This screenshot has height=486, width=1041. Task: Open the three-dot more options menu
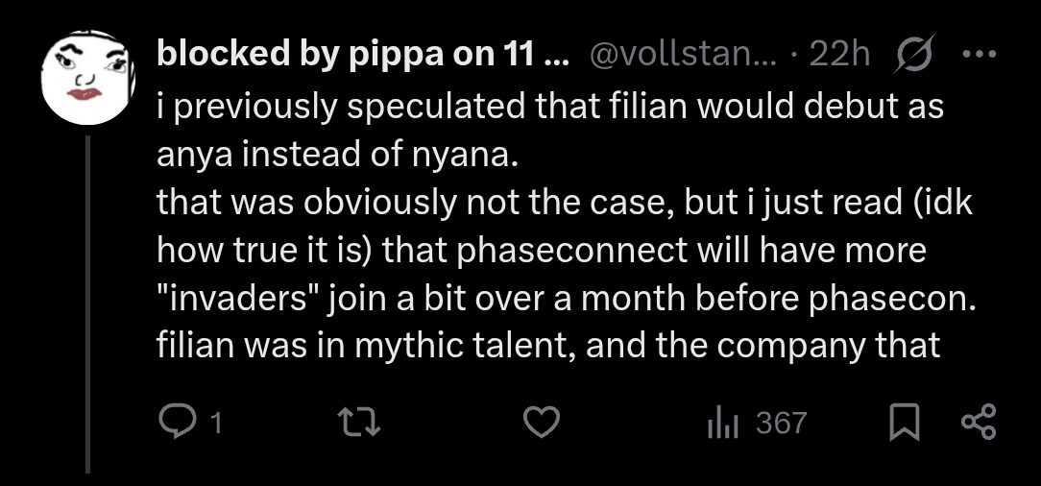point(980,54)
